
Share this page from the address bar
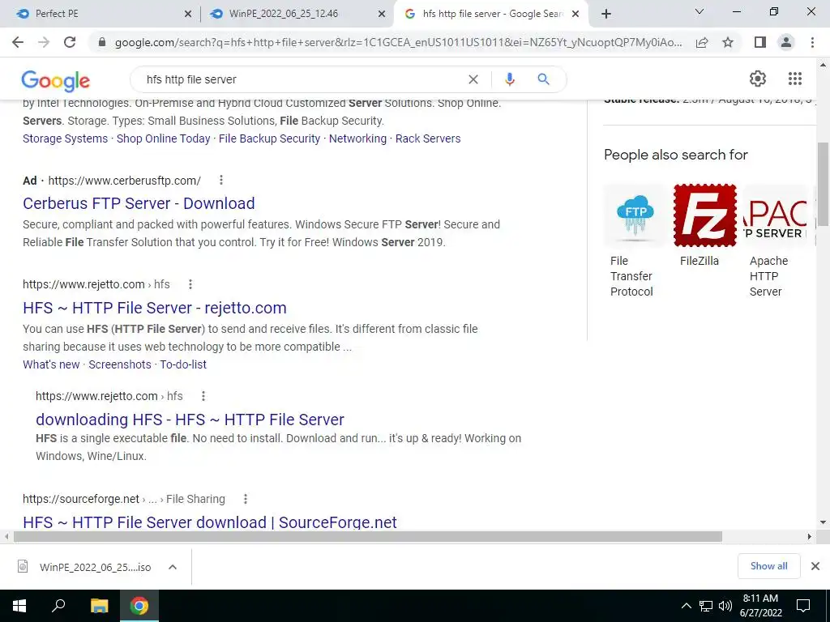pyautogui.click(x=702, y=42)
